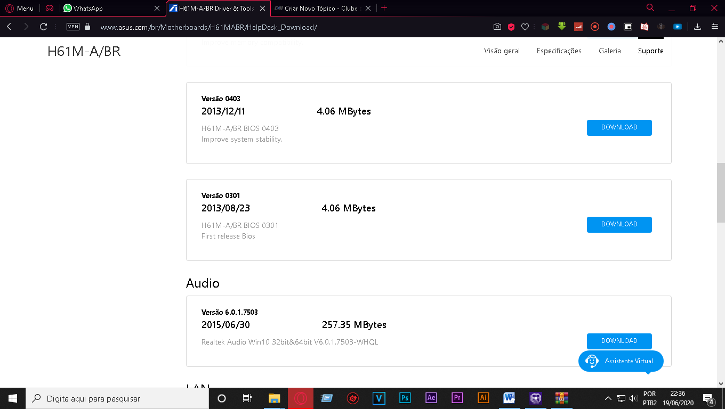This screenshot has height=409, width=725.
Task: Open the POR PTB2 language switcher
Action: pyautogui.click(x=650, y=398)
